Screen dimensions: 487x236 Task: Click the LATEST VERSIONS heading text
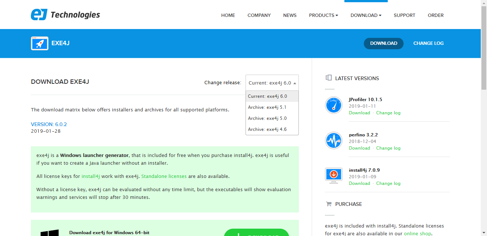(357, 78)
